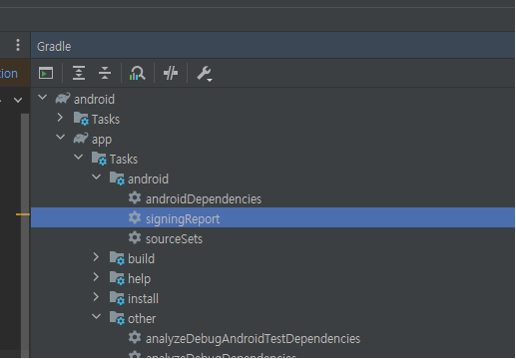Expand the install task group
The height and width of the screenshot is (359, 516).
coord(96,297)
